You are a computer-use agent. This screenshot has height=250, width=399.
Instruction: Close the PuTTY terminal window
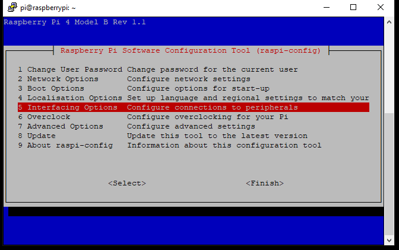[381, 8]
